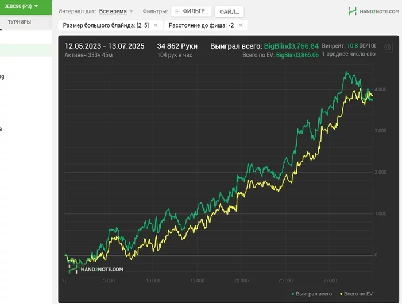Image resolution: width=402 pixels, height=304 pixels.
Task: Select the highlighted green row in left sidebar
Action: click(x=26, y=50)
